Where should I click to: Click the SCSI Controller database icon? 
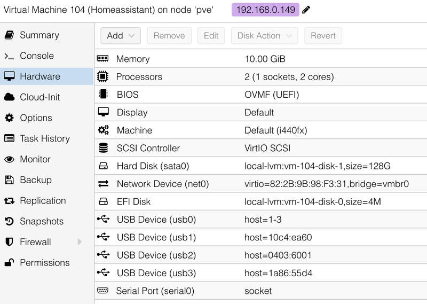(x=103, y=148)
